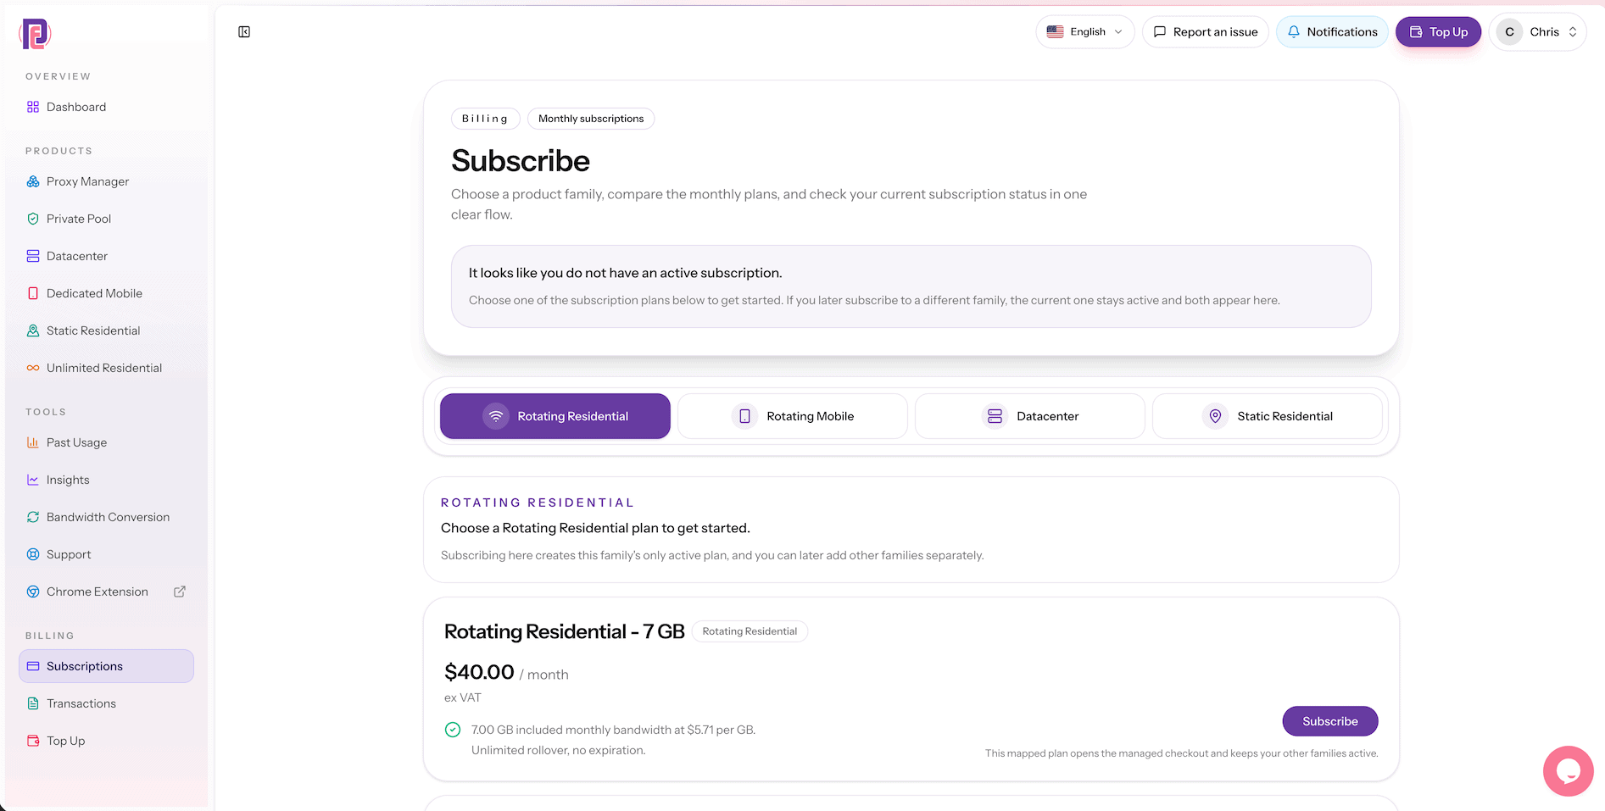The image size is (1605, 811).
Task: Click Report an issue
Action: click(x=1205, y=32)
